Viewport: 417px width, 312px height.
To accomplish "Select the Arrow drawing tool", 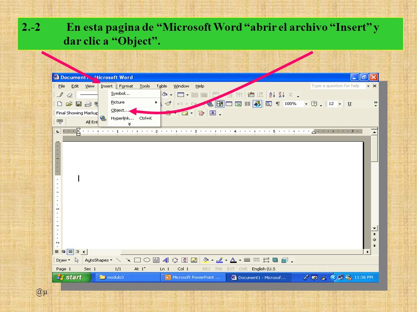I will click(x=128, y=260).
